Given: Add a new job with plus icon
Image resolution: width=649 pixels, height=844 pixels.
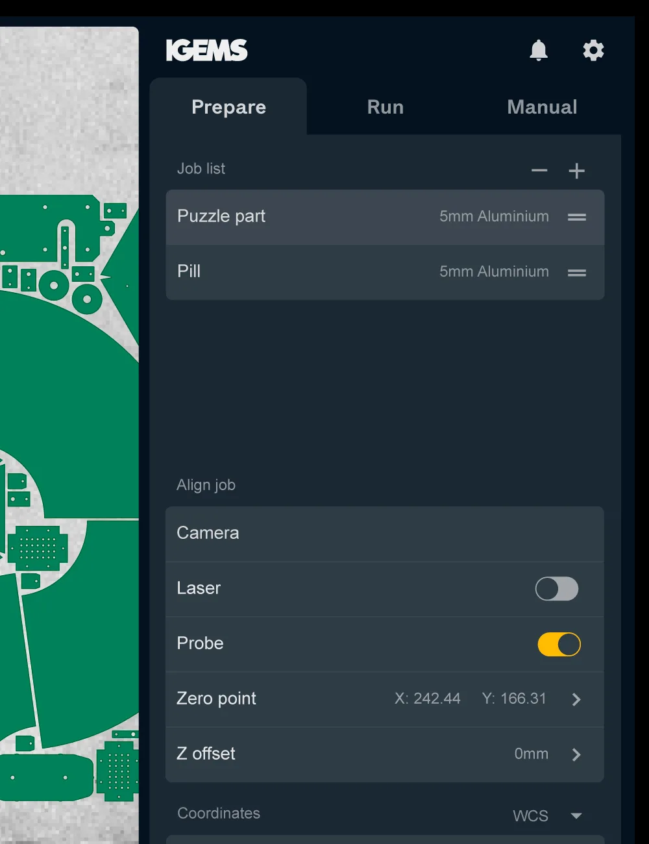Looking at the screenshot, I should point(576,171).
